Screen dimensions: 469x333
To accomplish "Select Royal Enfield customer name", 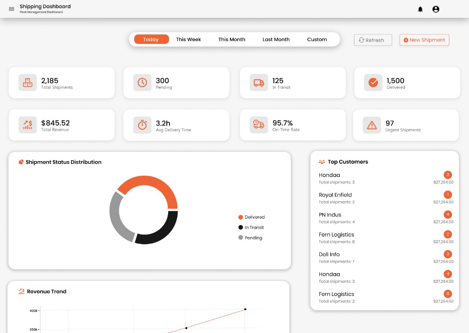I will [335, 195].
